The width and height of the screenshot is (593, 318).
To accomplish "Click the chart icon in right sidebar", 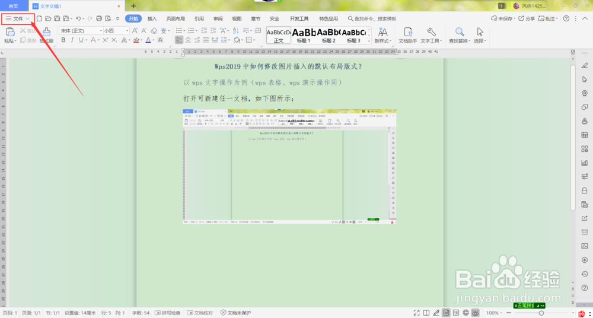I will (x=584, y=163).
